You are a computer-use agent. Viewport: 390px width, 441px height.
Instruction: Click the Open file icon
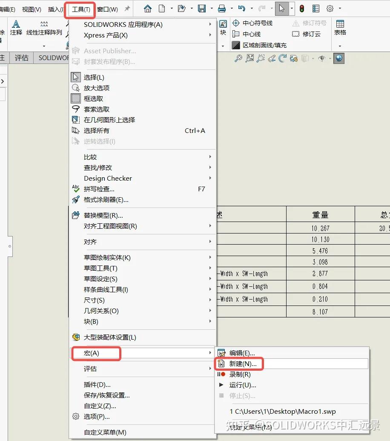(x=181, y=9)
